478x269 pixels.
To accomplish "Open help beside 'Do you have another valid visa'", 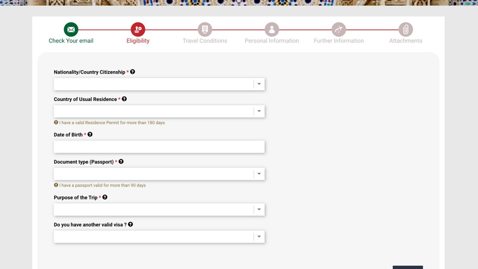I will [x=130, y=224].
